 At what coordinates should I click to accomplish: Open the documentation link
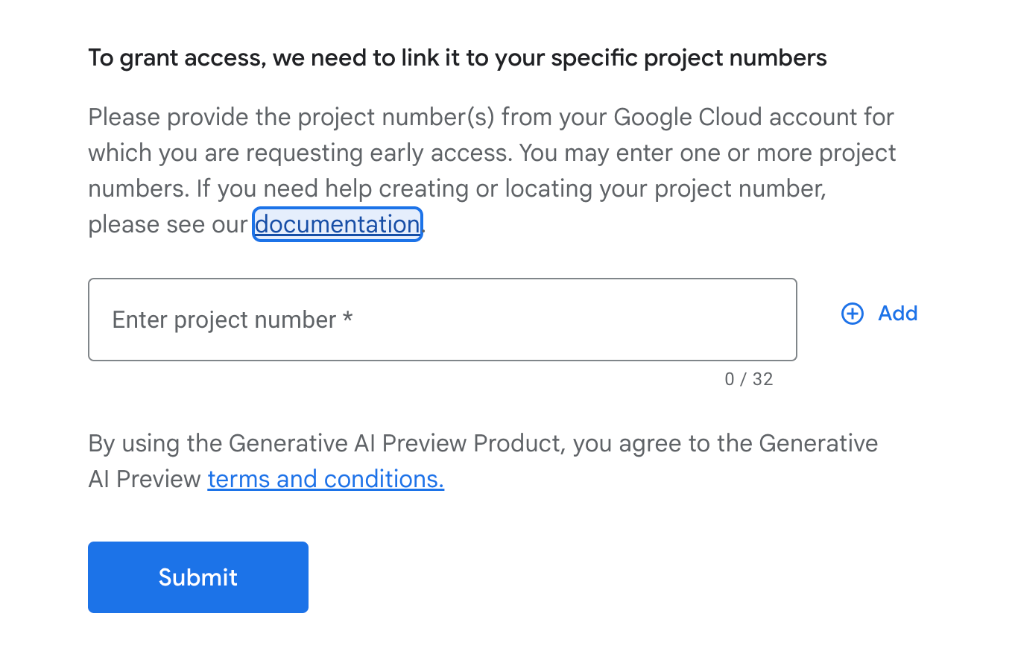point(338,224)
